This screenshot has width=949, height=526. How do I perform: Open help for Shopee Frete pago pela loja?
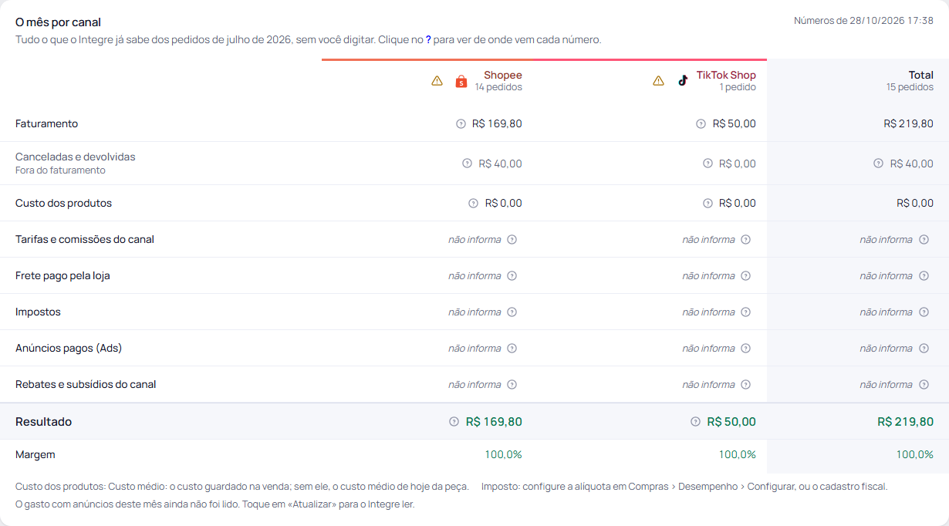tap(512, 276)
